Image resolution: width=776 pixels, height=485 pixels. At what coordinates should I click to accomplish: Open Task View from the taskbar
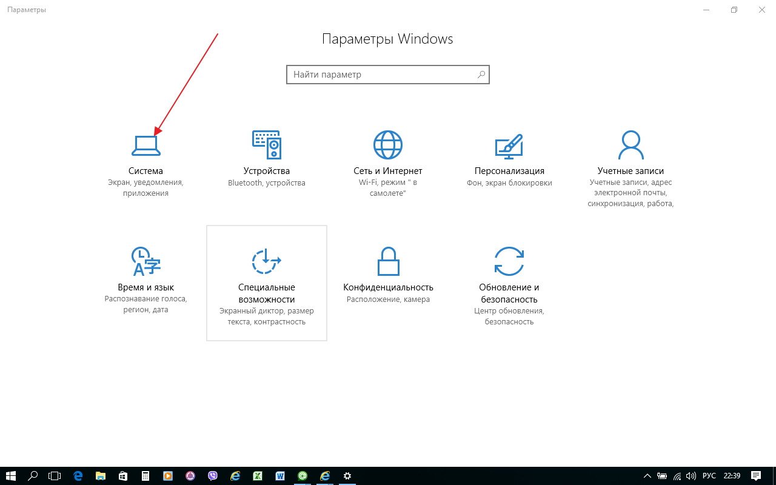[x=55, y=476]
